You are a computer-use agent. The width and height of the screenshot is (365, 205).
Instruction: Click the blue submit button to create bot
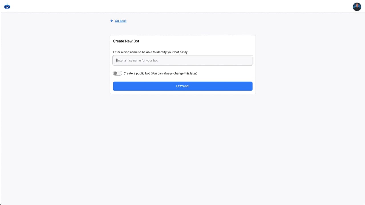click(182, 86)
